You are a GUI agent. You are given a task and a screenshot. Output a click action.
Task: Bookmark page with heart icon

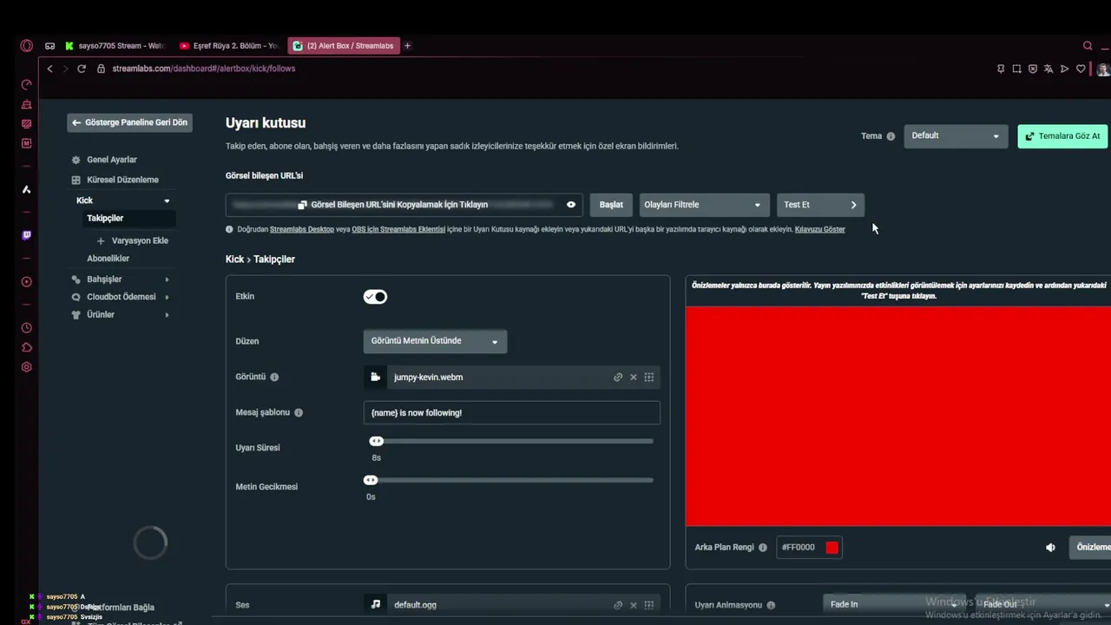1081,69
